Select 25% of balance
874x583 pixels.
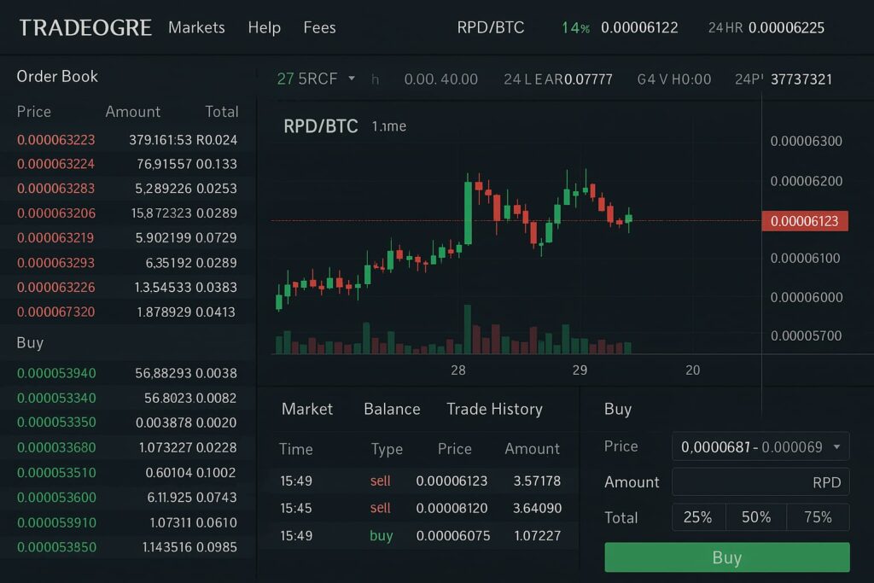tap(697, 517)
